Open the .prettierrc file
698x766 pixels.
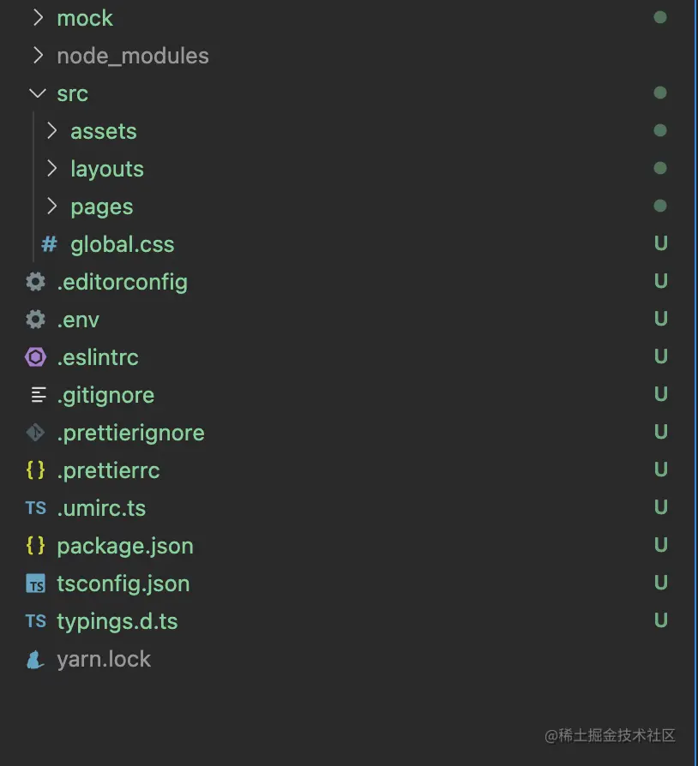(x=108, y=470)
